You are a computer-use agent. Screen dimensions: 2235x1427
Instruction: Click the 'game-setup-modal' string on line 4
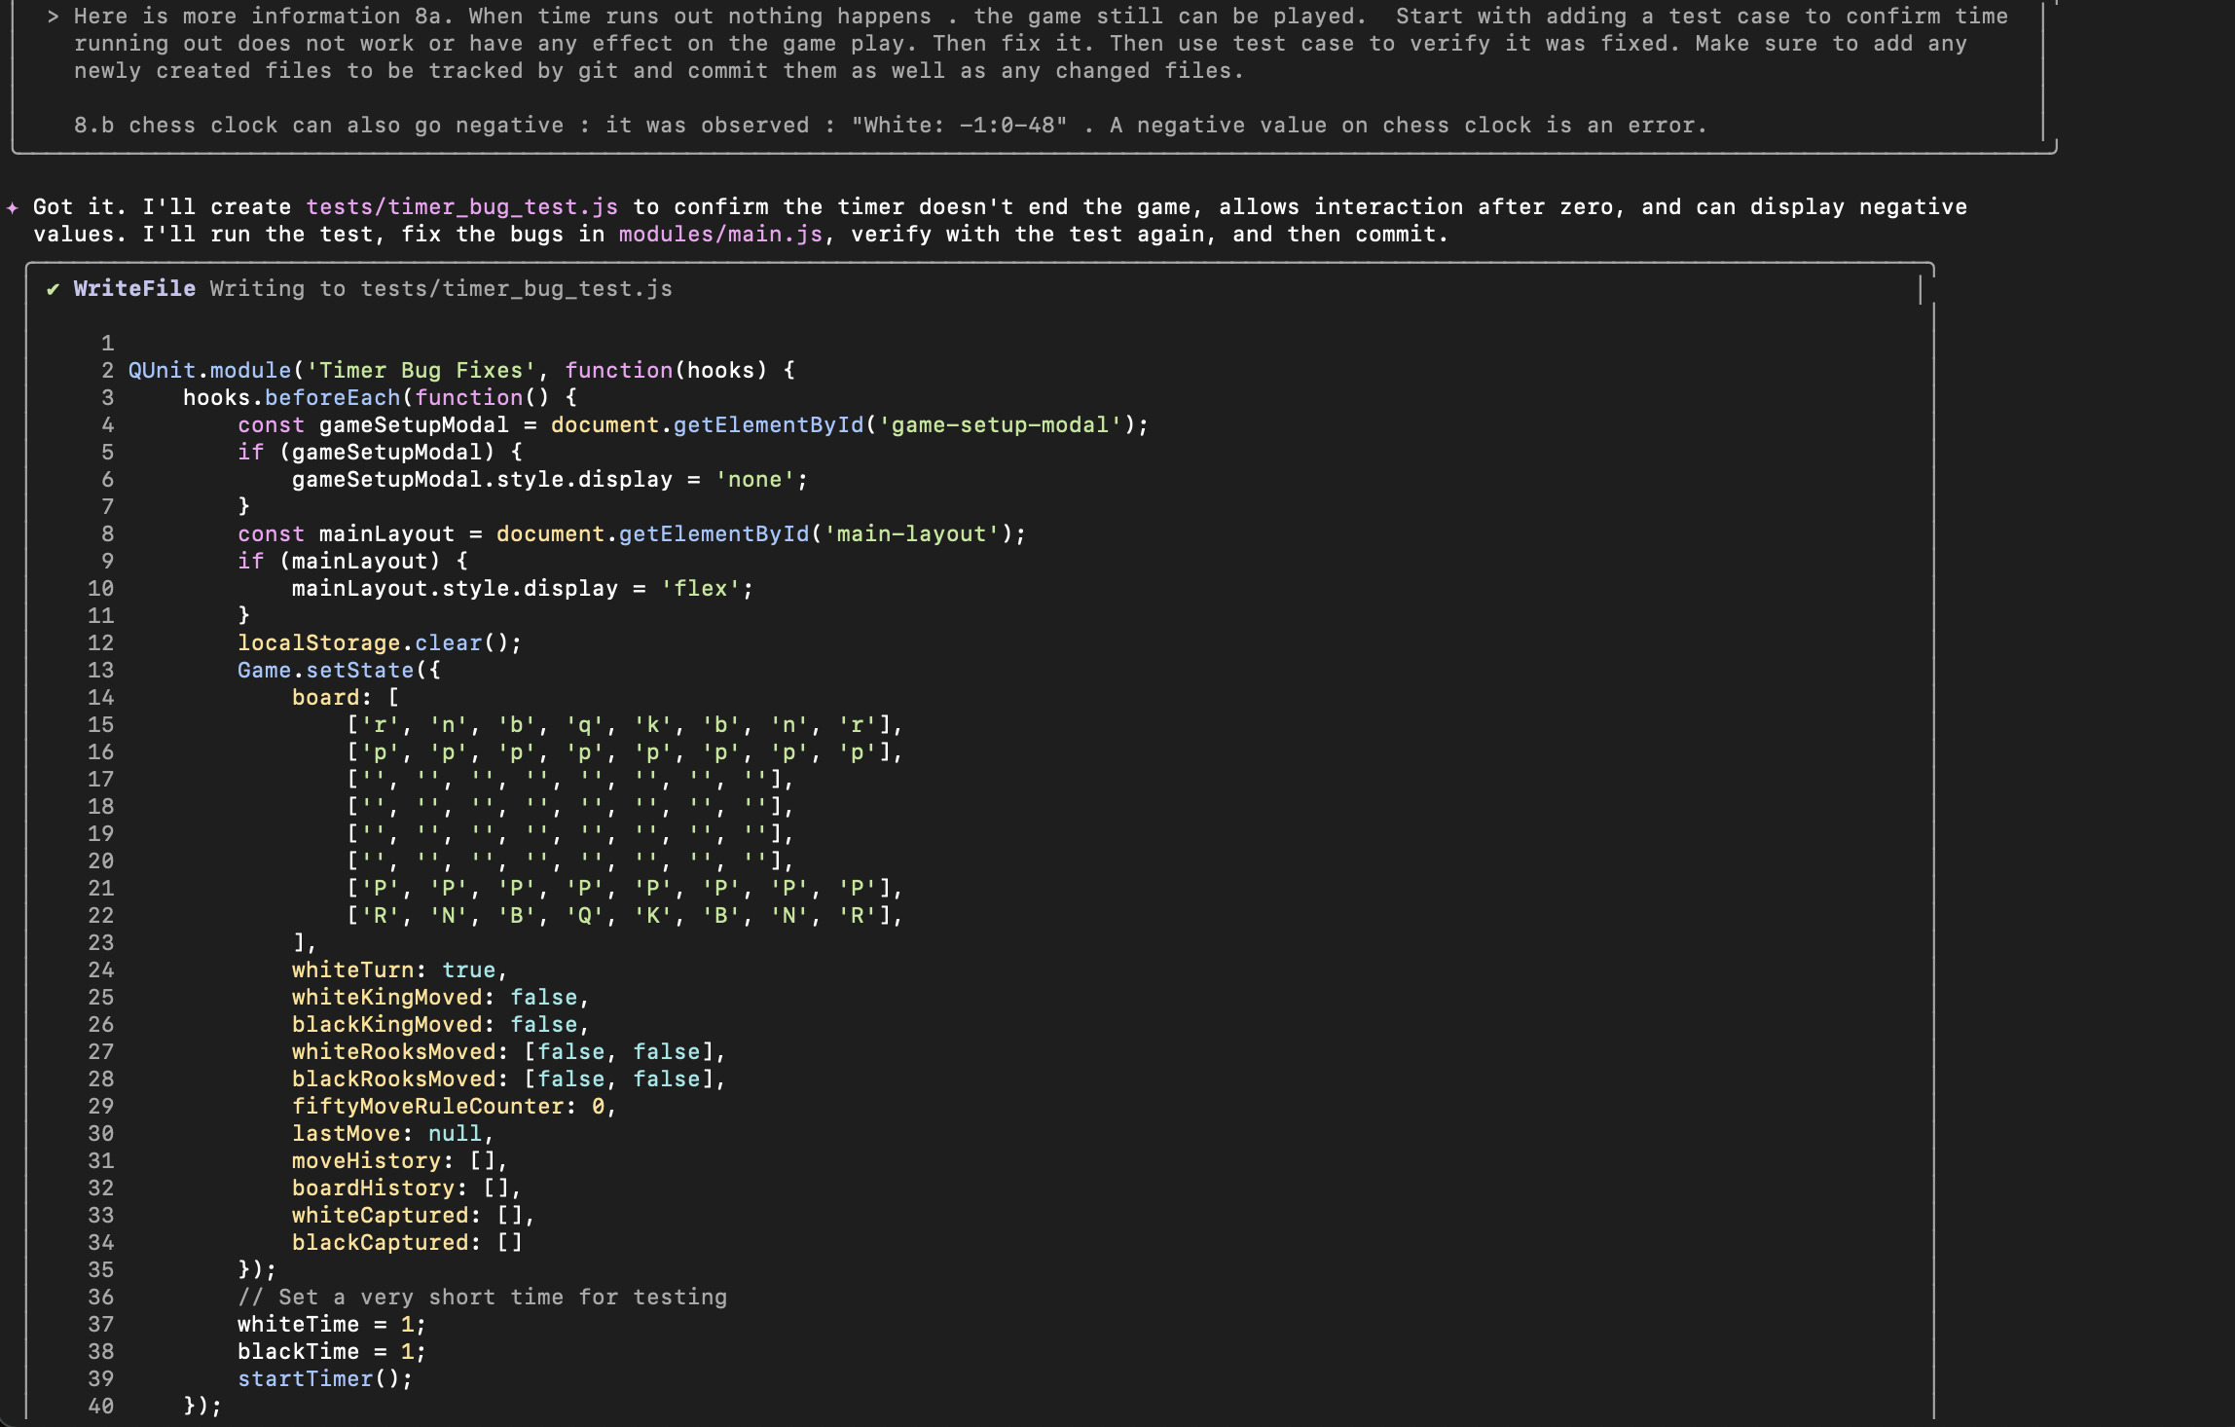coord(1000,425)
